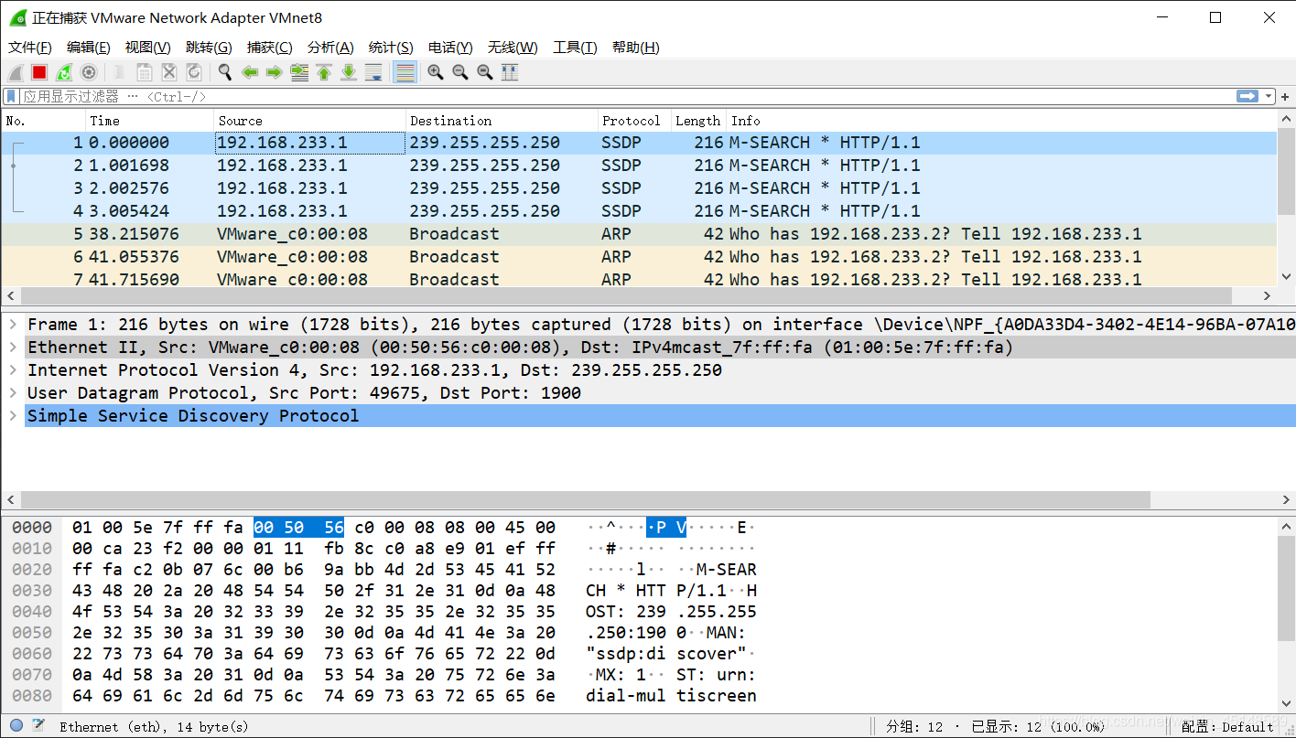This screenshot has height=738, width=1296.
Task: Jump to the first packet
Action: point(324,72)
